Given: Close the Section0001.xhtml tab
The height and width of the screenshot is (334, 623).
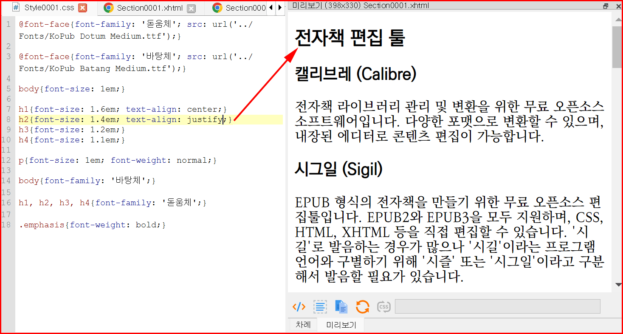Looking at the screenshot, I should 192,8.
